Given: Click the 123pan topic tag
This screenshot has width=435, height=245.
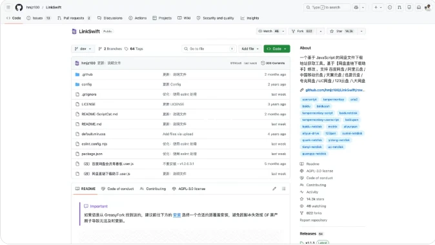Looking at the screenshot, I should point(330,133).
